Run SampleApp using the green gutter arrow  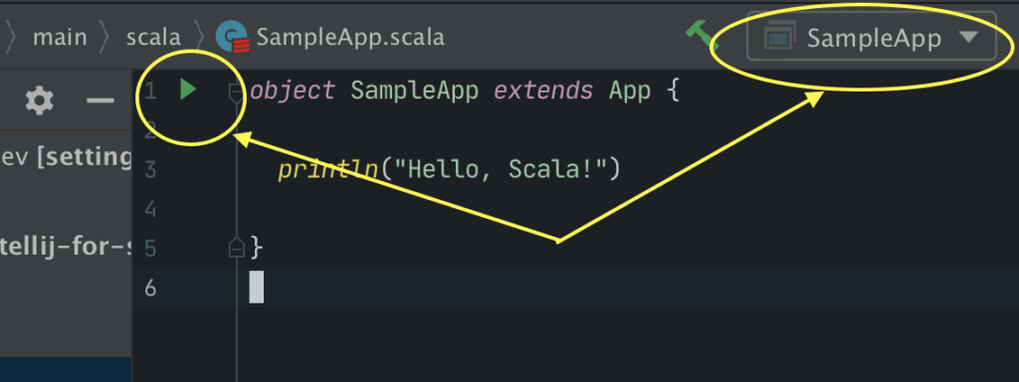click(x=188, y=90)
